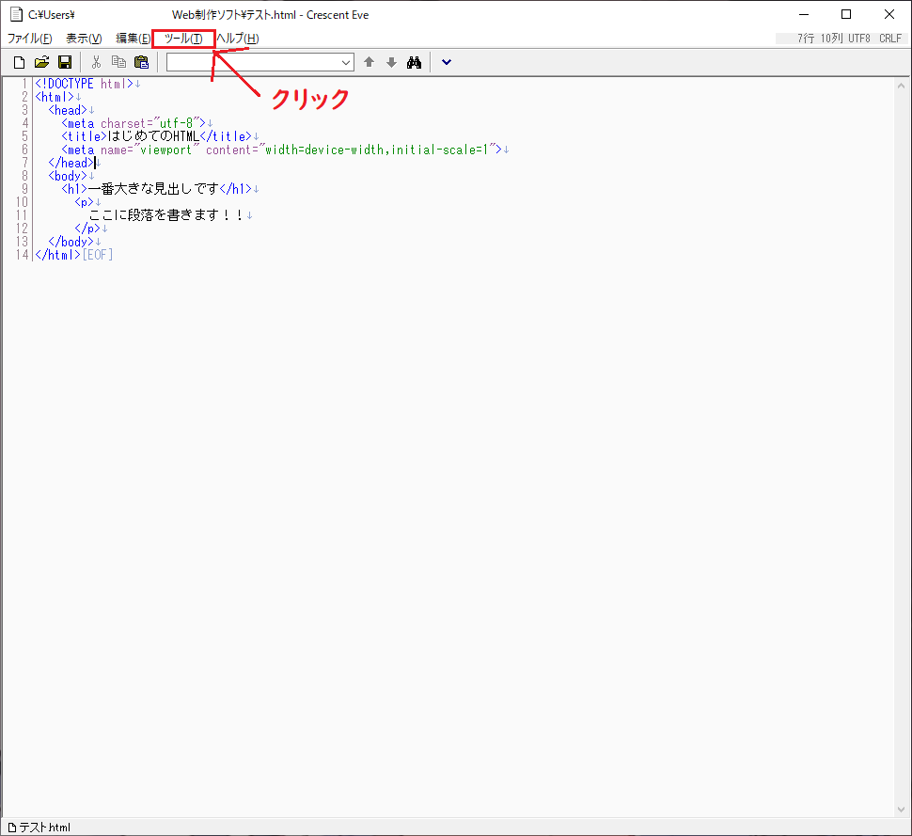Viewport: 912px width, 836px height.
Task: Click the New file icon
Action: pyautogui.click(x=19, y=62)
